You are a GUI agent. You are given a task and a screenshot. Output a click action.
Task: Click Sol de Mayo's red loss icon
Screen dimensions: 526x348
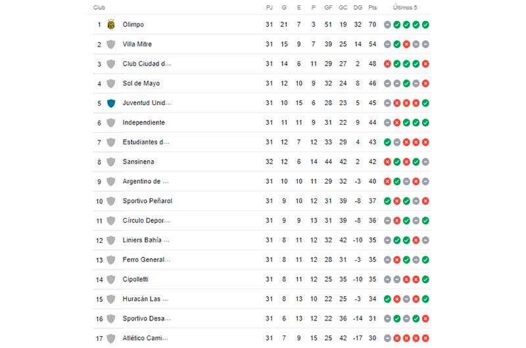pos(425,83)
